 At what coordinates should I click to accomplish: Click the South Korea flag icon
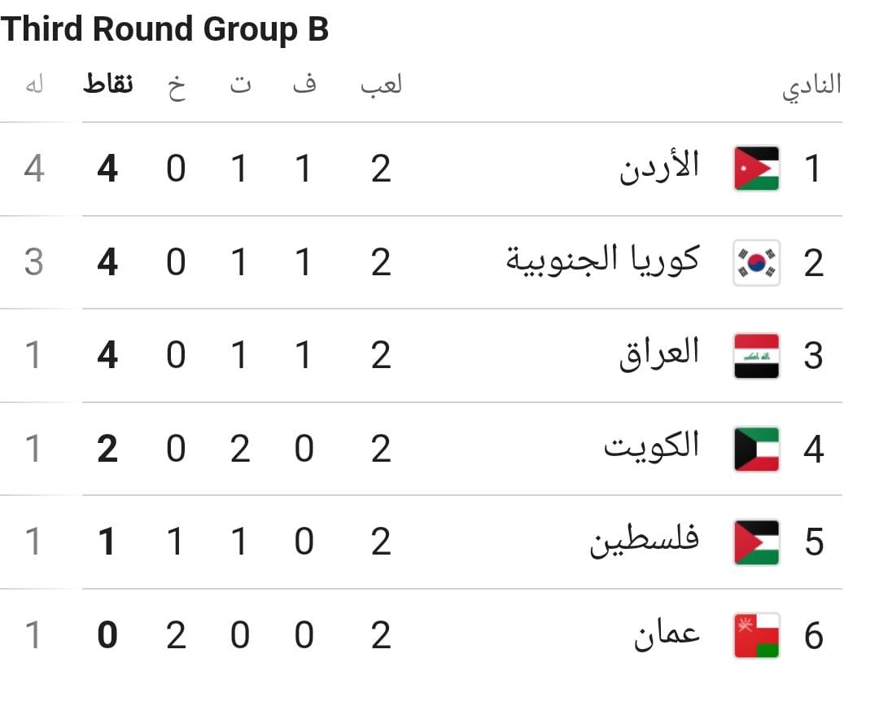click(x=756, y=262)
